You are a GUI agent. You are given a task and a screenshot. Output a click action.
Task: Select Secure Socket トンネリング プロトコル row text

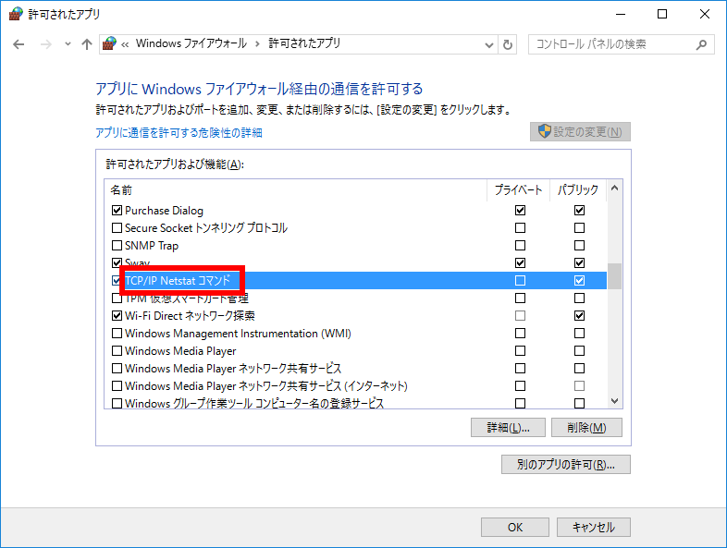[206, 228]
